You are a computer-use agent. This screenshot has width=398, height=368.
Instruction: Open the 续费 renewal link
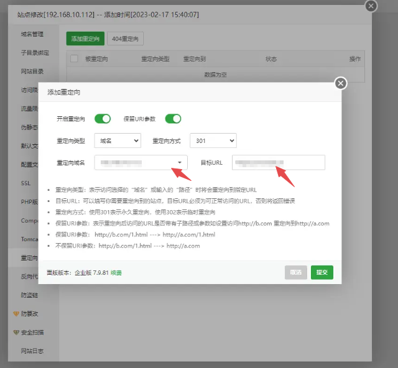pos(116,273)
